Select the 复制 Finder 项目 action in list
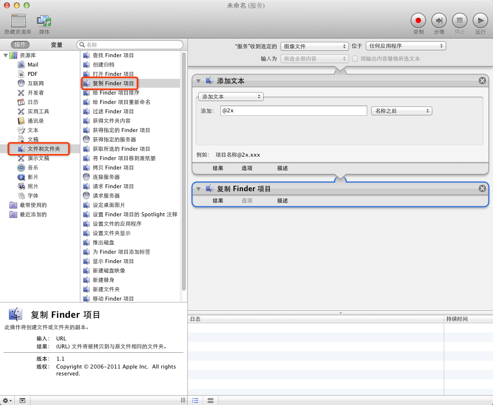Viewport: 493px width, 405px height. (x=131, y=83)
